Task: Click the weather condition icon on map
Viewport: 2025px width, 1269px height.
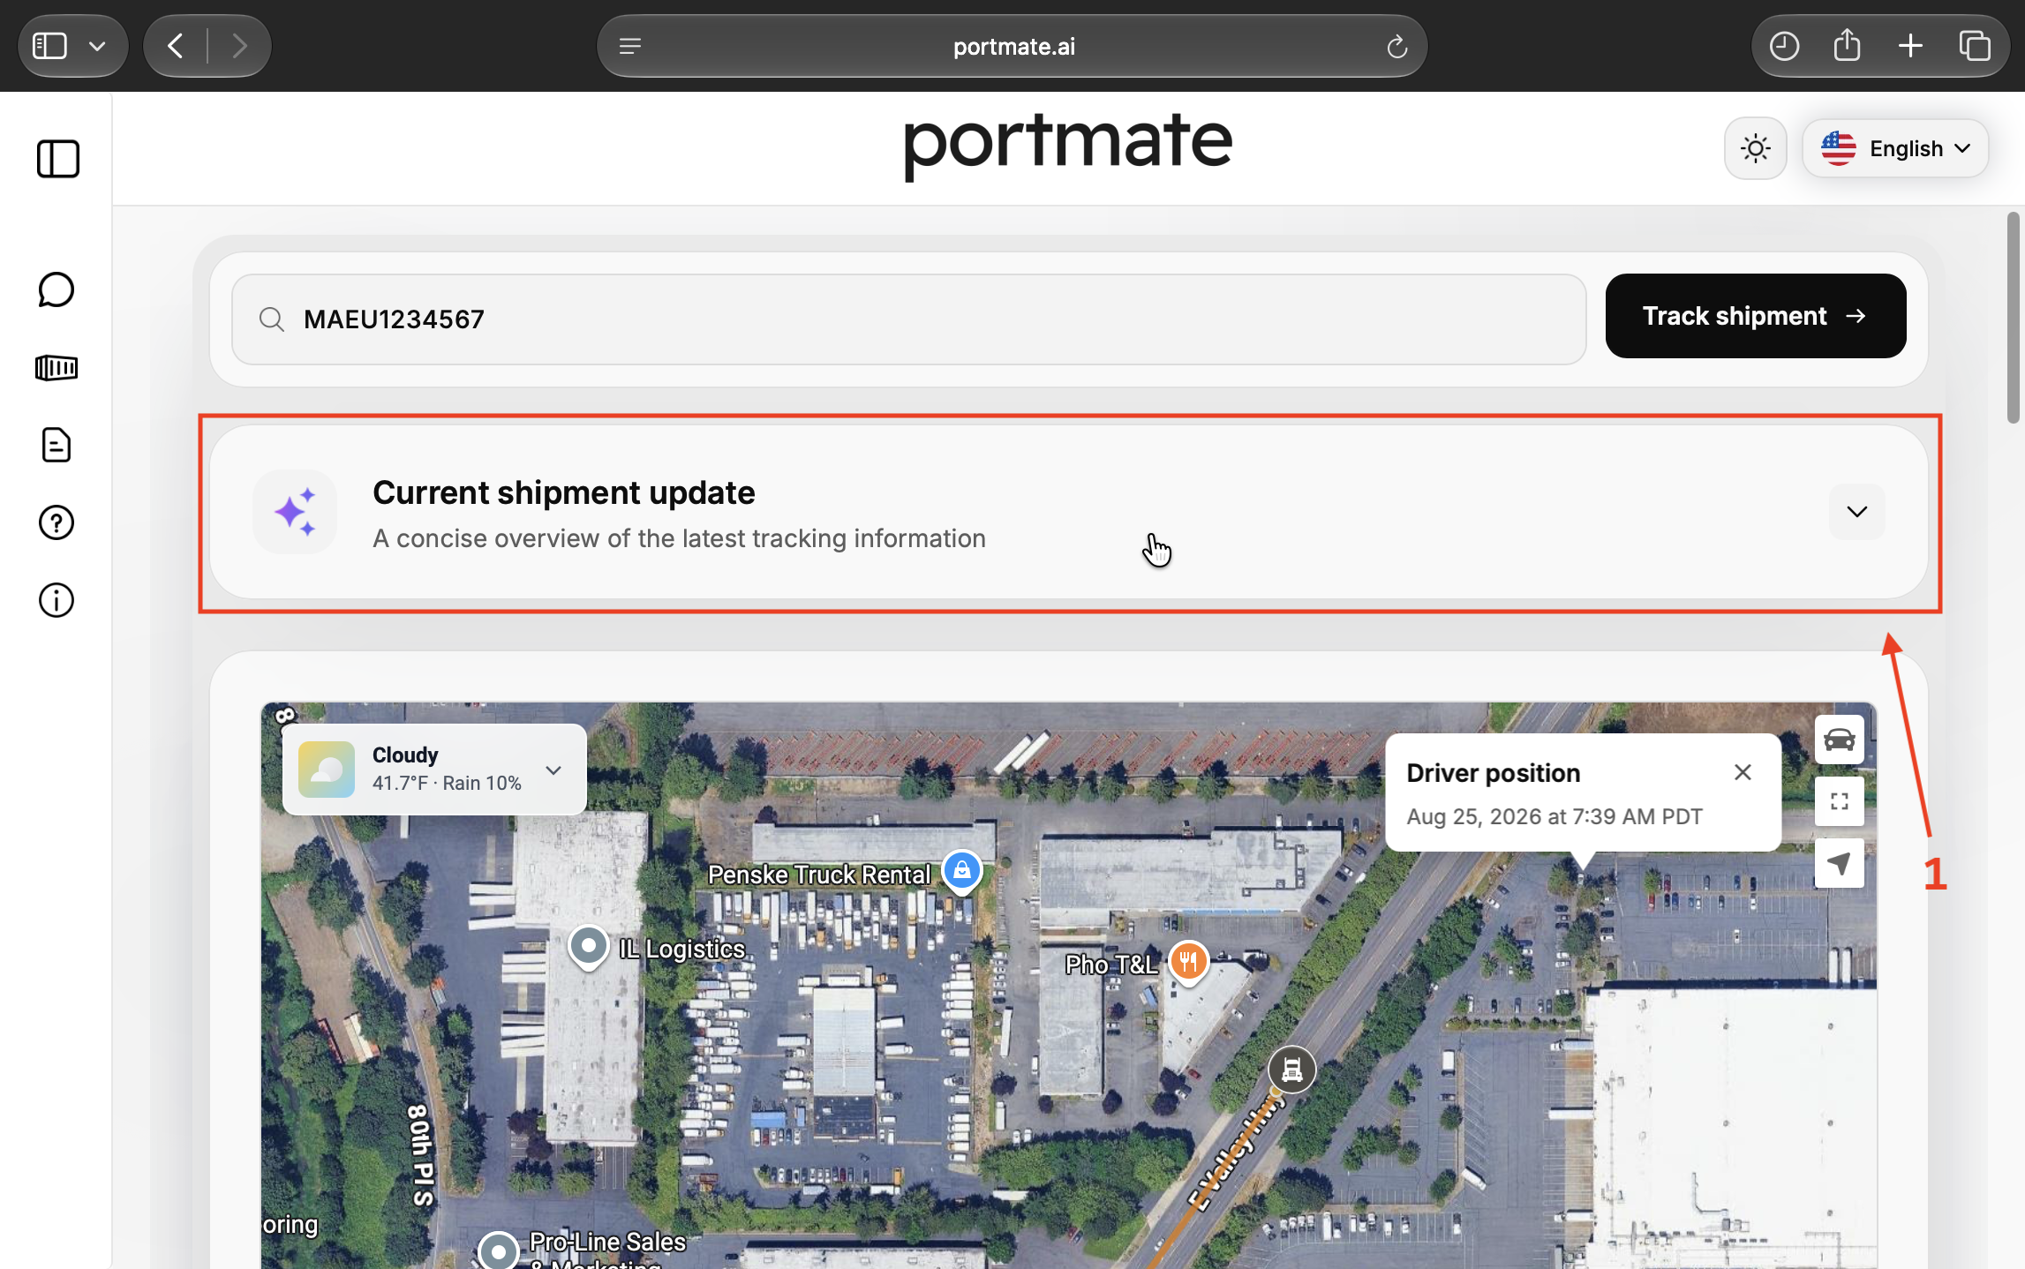Action: click(x=326, y=770)
